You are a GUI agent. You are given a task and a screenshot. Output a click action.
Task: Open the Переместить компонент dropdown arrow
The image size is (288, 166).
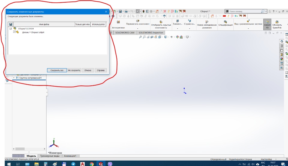[x=138, y=28]
